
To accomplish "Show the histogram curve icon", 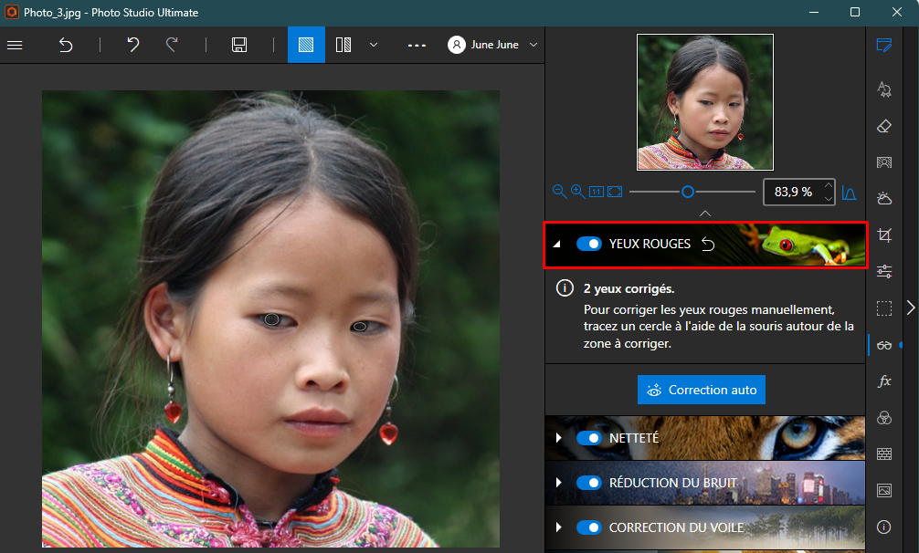I will [849, 193].
